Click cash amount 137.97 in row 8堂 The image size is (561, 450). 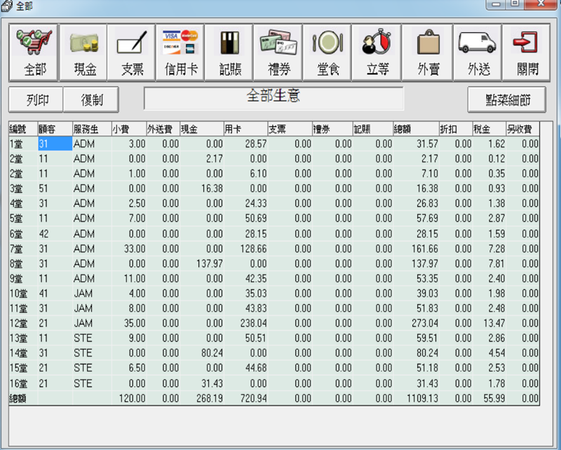tap(202, 264)
